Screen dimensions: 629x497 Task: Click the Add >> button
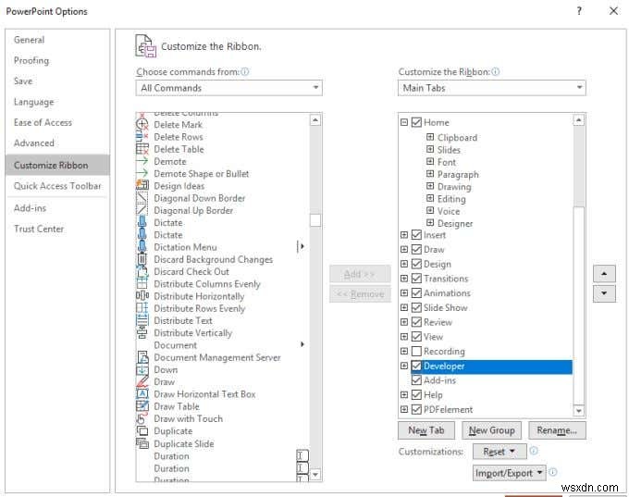pyautogui.click(x=360, y=274)
